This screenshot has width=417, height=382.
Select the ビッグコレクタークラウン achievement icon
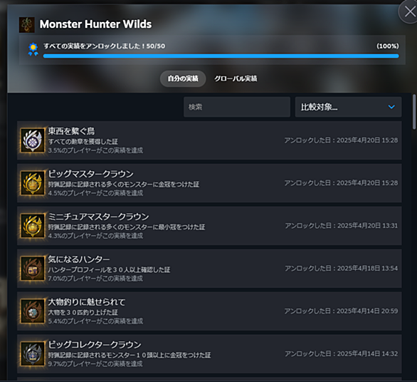tap(33, 353)
